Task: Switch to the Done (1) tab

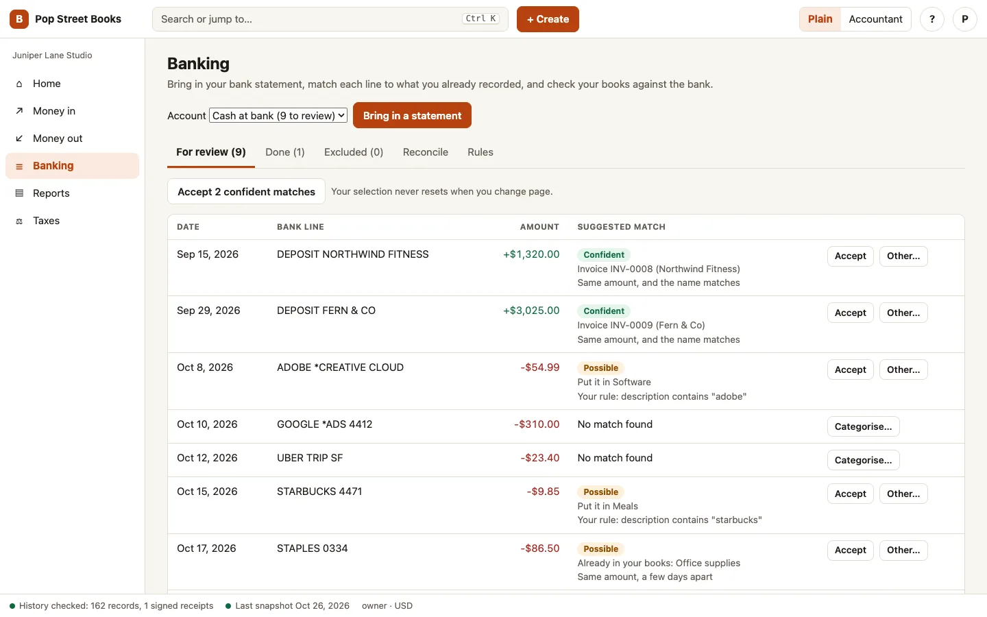Action: pyautogui.click(x=285, y=152)
